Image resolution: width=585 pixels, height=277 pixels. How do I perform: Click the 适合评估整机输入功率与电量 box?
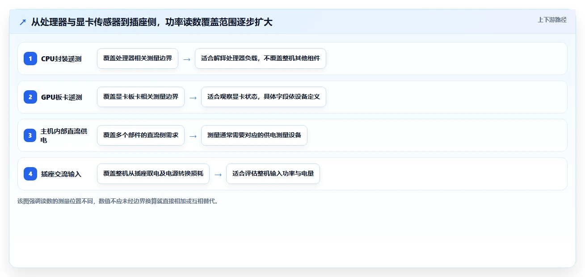273,174
